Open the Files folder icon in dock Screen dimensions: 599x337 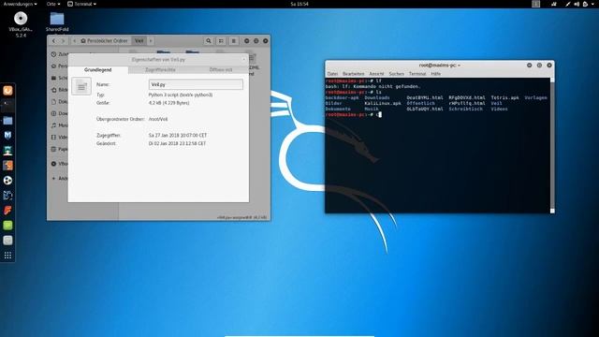[x=7, y=121]
